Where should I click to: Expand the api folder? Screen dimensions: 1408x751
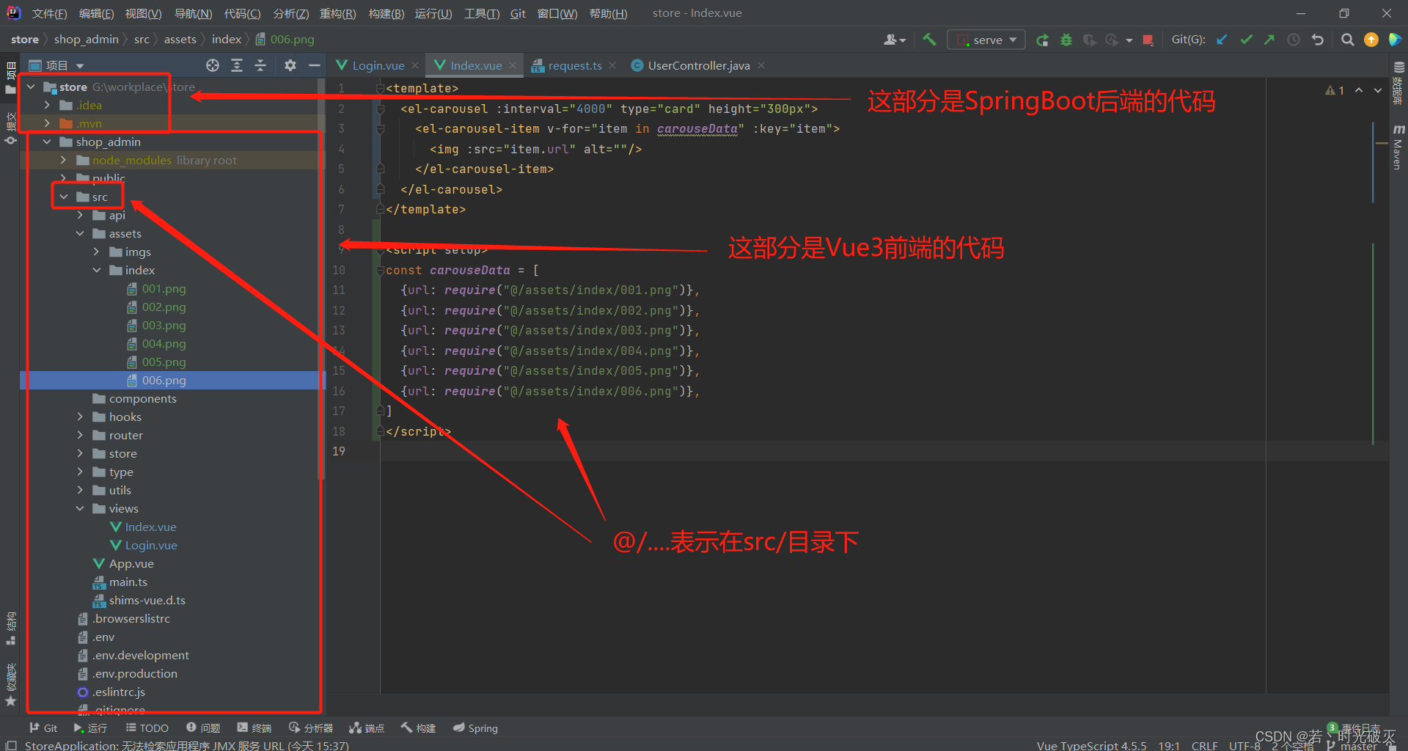[x=80, y=215]
